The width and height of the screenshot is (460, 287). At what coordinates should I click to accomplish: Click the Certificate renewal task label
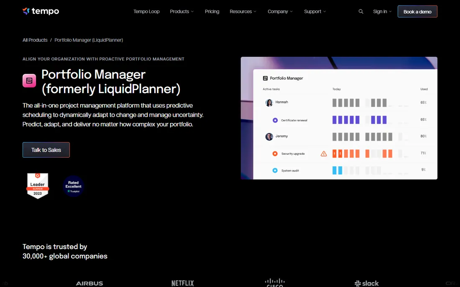point(294,120)
